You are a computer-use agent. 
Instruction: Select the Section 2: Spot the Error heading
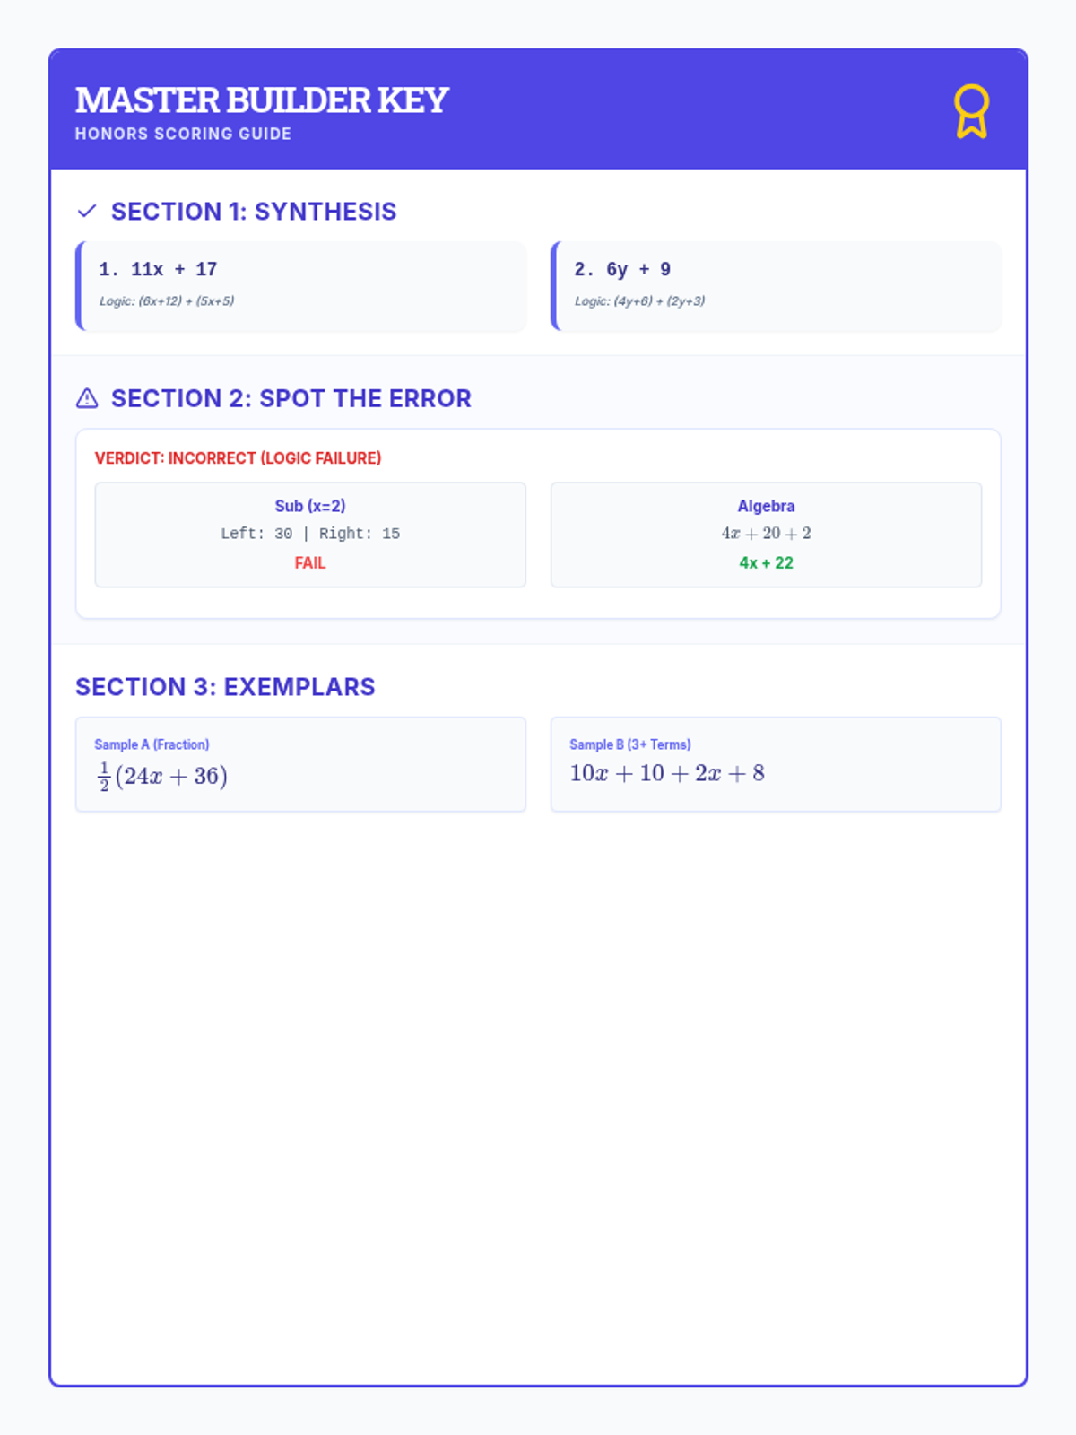(291, 398)
